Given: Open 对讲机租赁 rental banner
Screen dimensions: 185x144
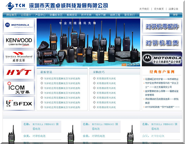Looking at the screenshot, I should click(162, 42).
